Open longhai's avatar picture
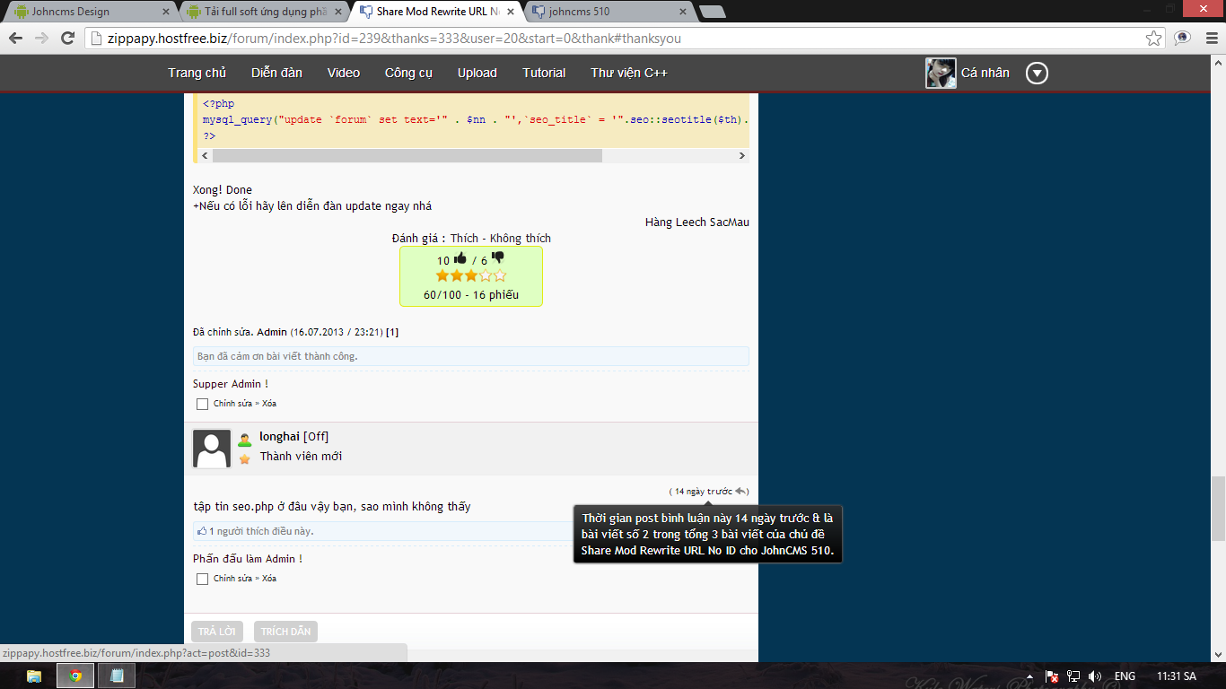This screenshot has width=1226, height=689. point(212,449)
